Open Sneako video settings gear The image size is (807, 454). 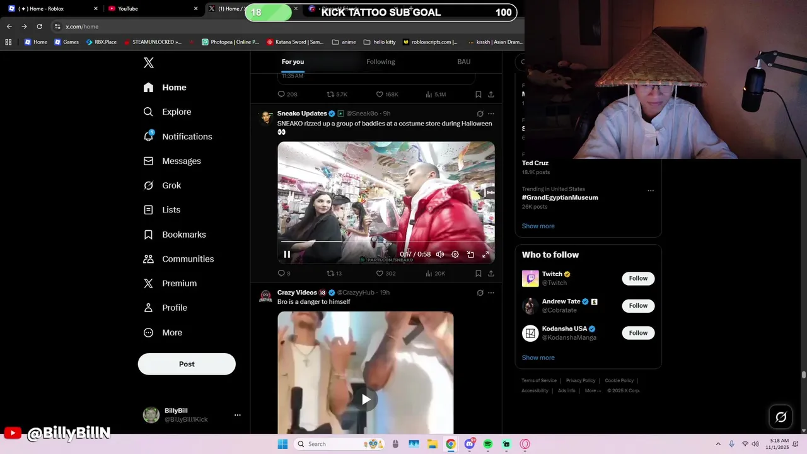[455, 254]
